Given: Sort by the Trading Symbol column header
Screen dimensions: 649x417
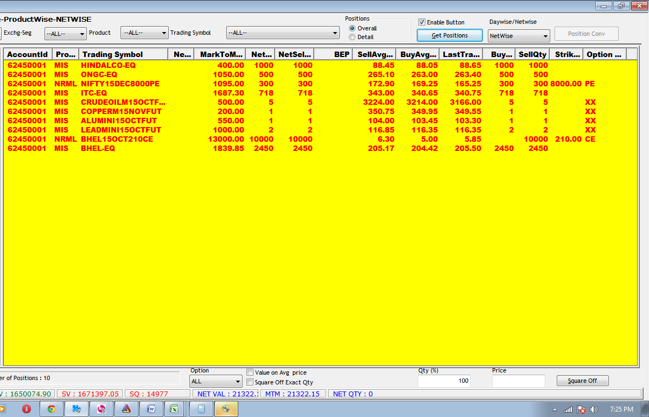Looking at the screenshot, I should click(123, 54).
